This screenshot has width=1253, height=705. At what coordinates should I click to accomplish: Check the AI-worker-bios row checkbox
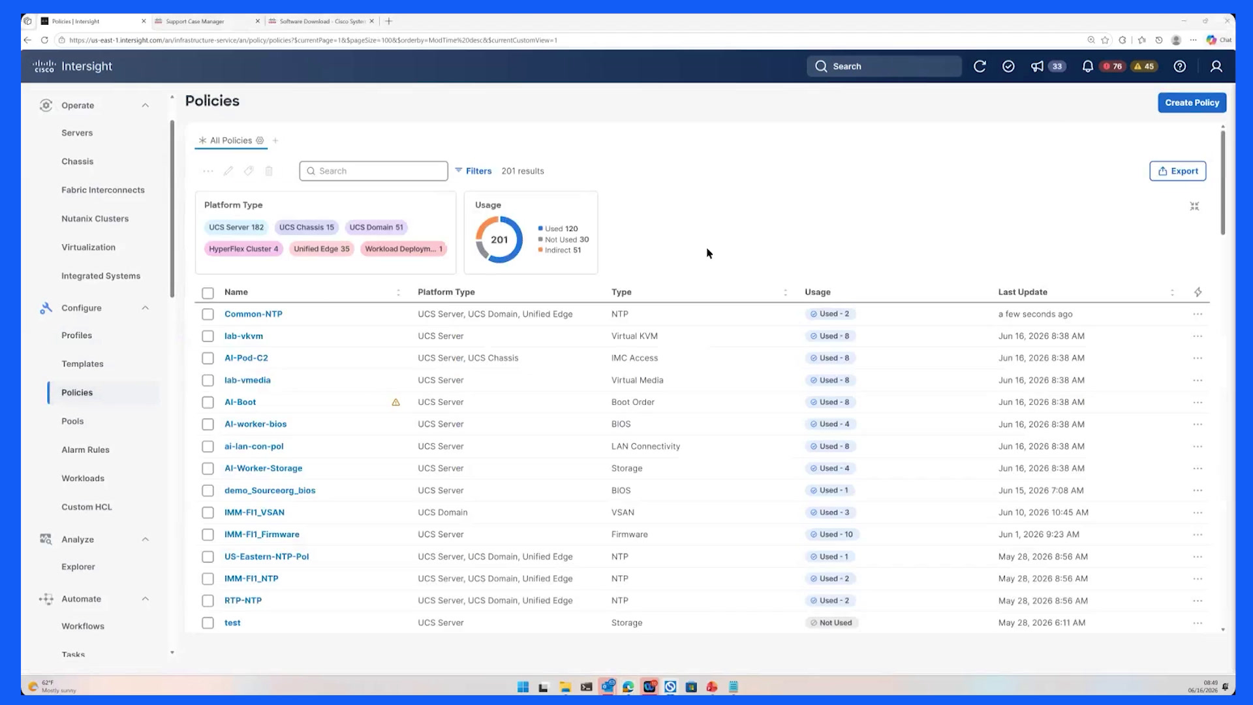point(208,424)
